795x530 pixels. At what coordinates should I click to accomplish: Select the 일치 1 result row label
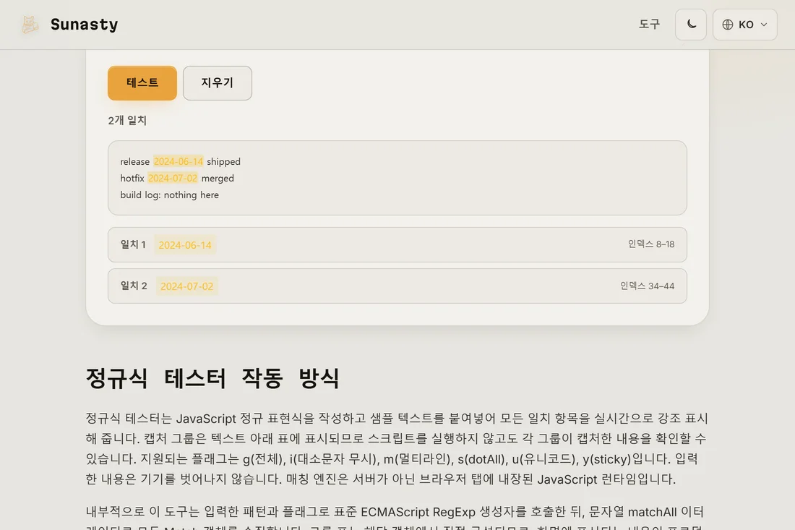(x=133, y=244)
